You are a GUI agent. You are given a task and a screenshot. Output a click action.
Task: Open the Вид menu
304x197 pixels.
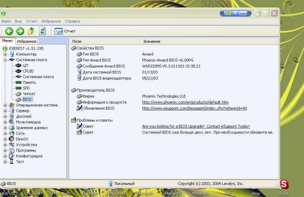pos(18,21)
